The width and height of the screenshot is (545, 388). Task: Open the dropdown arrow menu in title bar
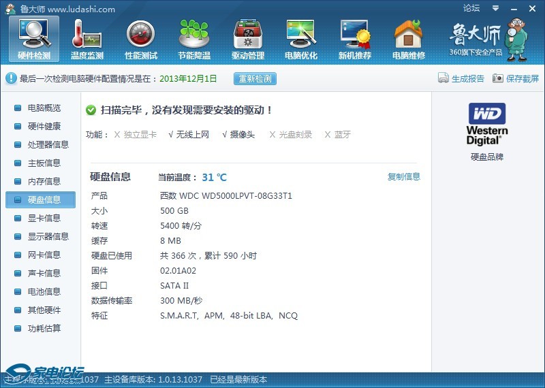[x=496, y=8]
